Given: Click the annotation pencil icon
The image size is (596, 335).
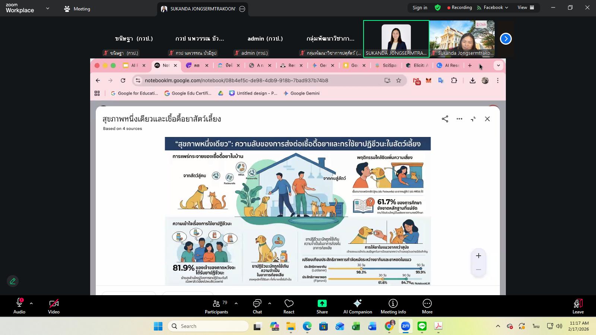Looking at the screenshot, I should click(x=13, y=281).
